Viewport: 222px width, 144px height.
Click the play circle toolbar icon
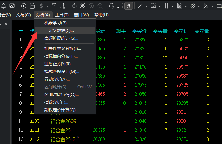pyautogui.click(x=24, y=6)
